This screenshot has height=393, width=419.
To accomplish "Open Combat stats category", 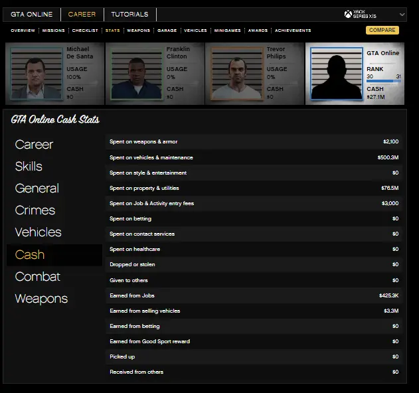I will pyautogui.click(x=37, y=276).
